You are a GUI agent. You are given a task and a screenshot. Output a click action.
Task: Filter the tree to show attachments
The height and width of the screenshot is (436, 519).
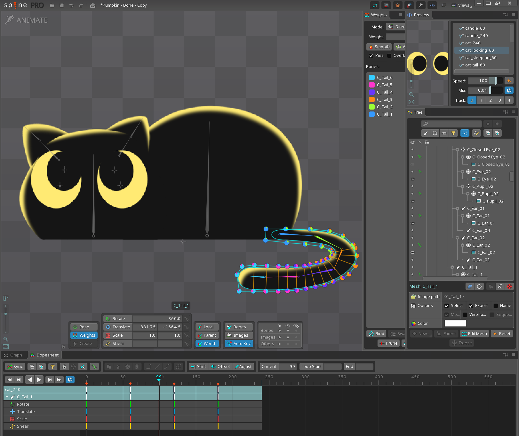click(x=444, y=133)
